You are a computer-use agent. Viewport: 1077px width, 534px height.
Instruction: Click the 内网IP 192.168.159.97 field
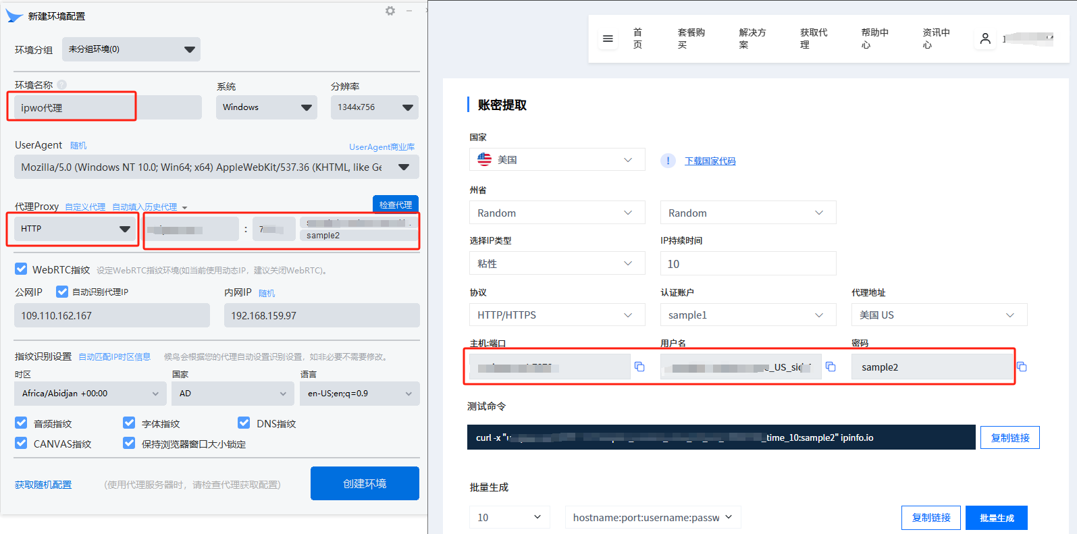pos(322,315)
